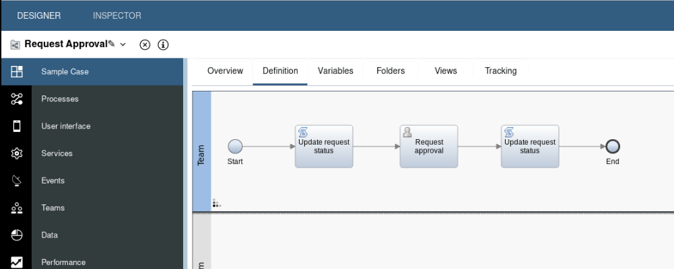This screenshot has height=269, width=674.
Task: Click the End label under the end event
Action: [613, 162]
